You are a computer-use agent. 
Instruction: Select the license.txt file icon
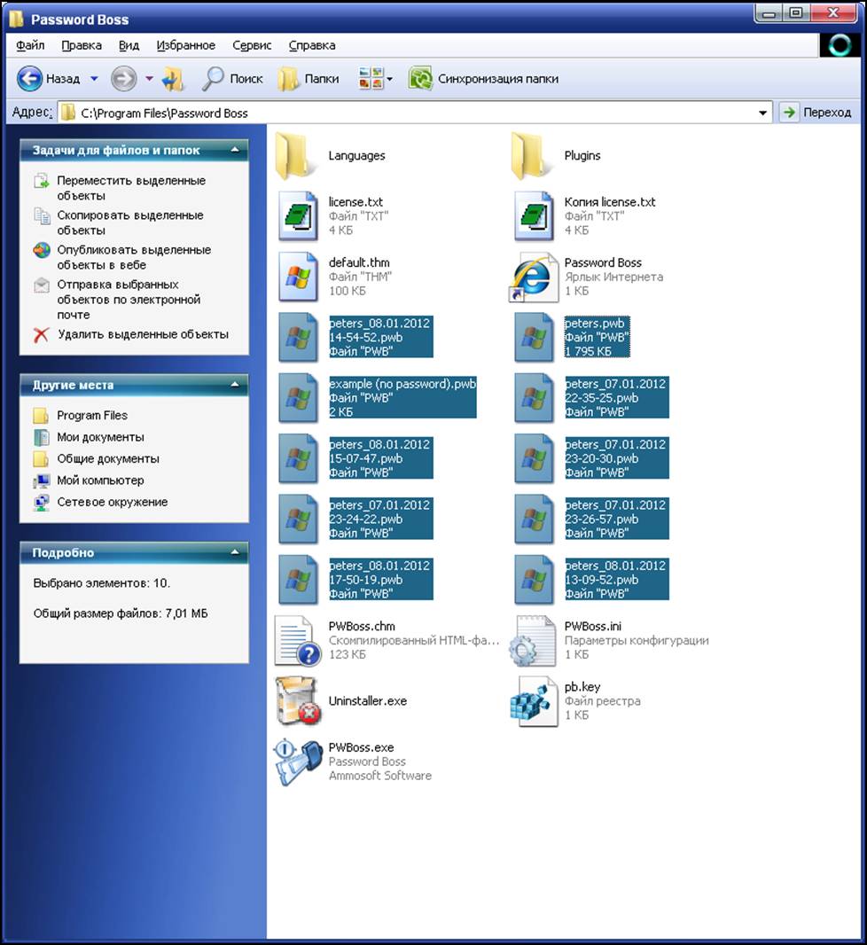[x=298, y=215]
